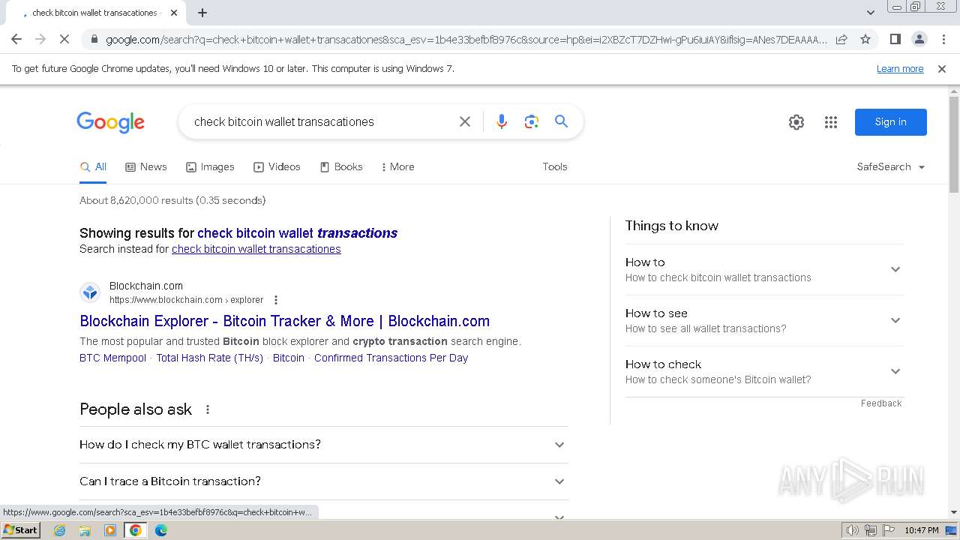Click the blue magnifier search icon

point(561,121)
